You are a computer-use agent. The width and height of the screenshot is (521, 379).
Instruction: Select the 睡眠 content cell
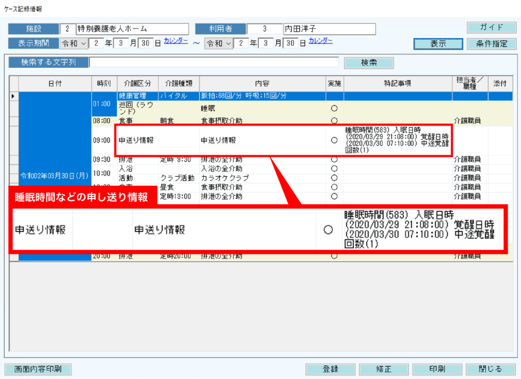click(263, 108)
